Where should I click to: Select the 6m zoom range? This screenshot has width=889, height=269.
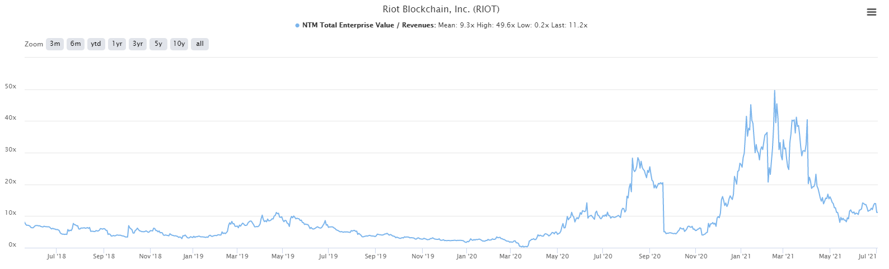[x=76, y=44]
